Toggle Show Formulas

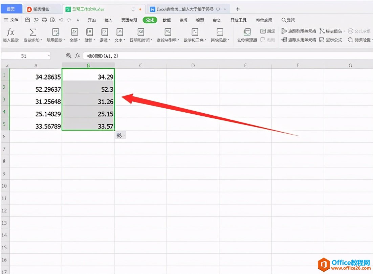[x=330, y=40]
